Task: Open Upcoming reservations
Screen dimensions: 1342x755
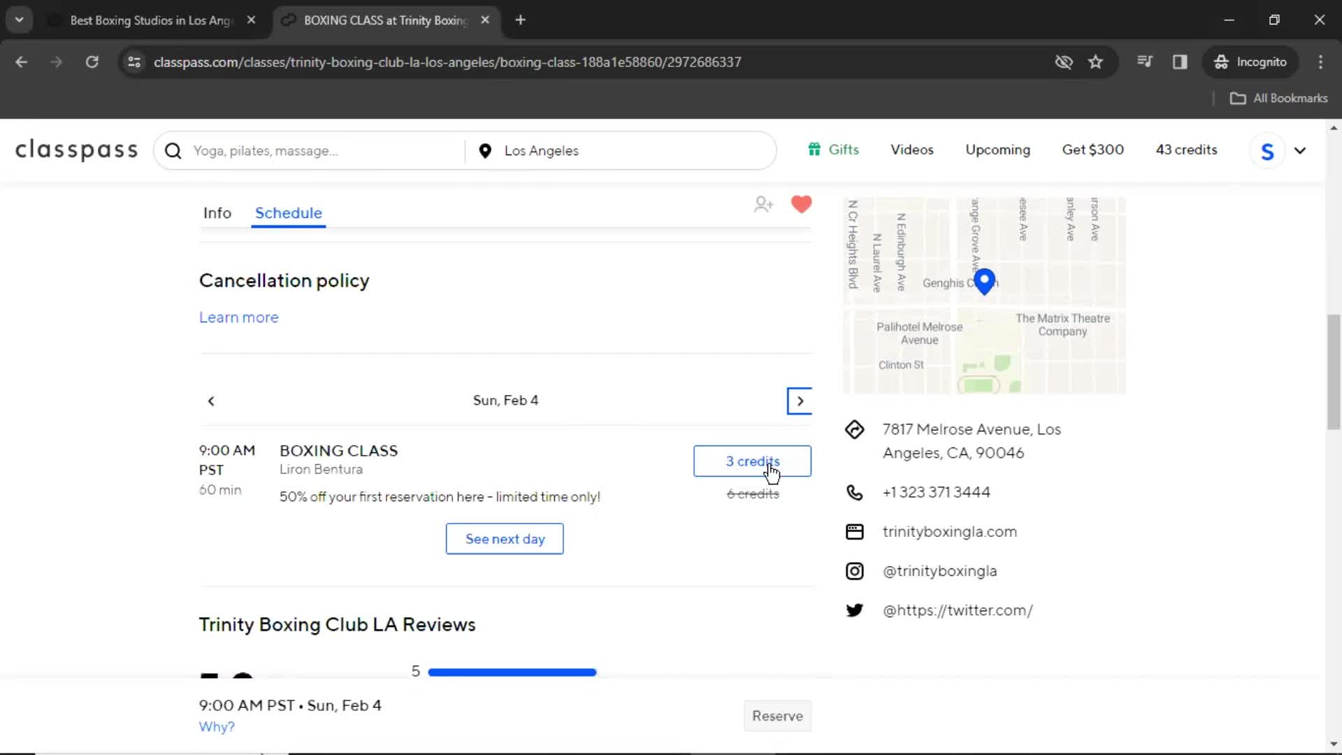Action: [x=997, y=150]
